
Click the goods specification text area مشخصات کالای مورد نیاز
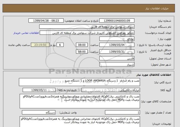80,101
